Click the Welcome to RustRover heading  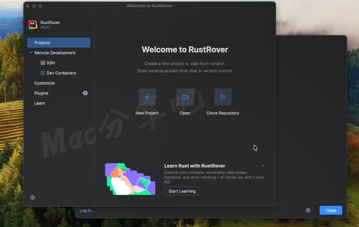click(x=185, y=50)
